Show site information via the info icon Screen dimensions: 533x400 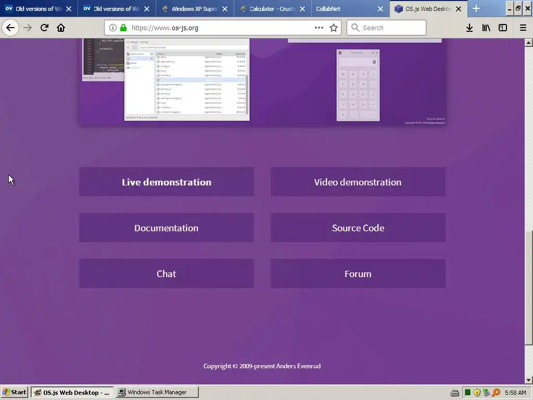pyautogui.click(x=113, y=28)
